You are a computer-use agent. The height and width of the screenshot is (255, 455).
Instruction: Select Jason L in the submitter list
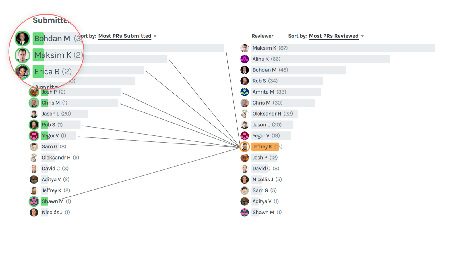click(50, 114)
